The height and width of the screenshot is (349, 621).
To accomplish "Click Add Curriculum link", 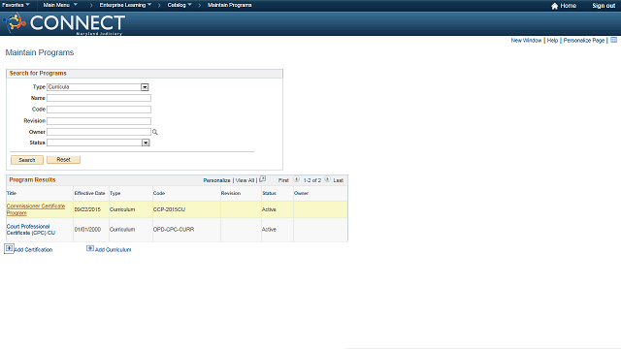I will click(113, 250).
